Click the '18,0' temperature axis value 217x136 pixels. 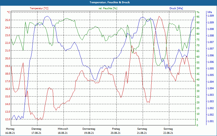[x=8, y=73]
